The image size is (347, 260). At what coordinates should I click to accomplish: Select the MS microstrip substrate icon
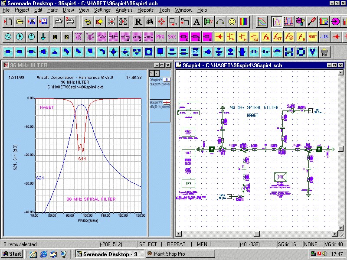pos(324,52)
